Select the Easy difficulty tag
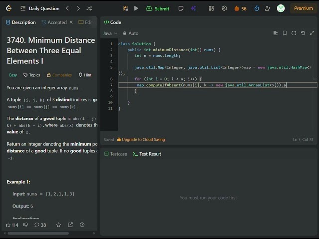The width and height of the screenshot is (319, 239). 13,75
